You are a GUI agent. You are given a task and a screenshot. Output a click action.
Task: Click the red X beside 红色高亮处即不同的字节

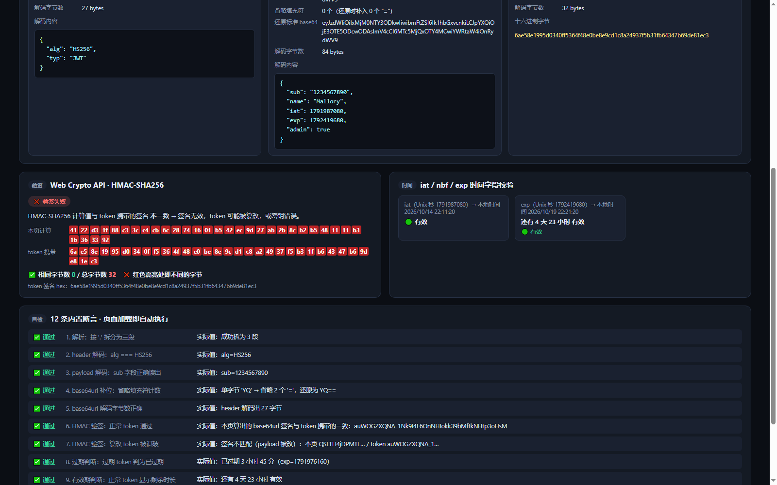pyautogui.click(x=127, y=275)
